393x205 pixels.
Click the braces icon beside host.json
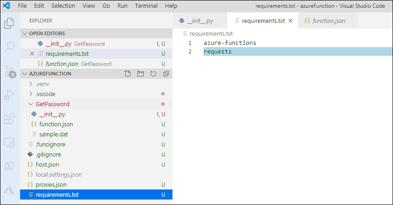[30, 164]
